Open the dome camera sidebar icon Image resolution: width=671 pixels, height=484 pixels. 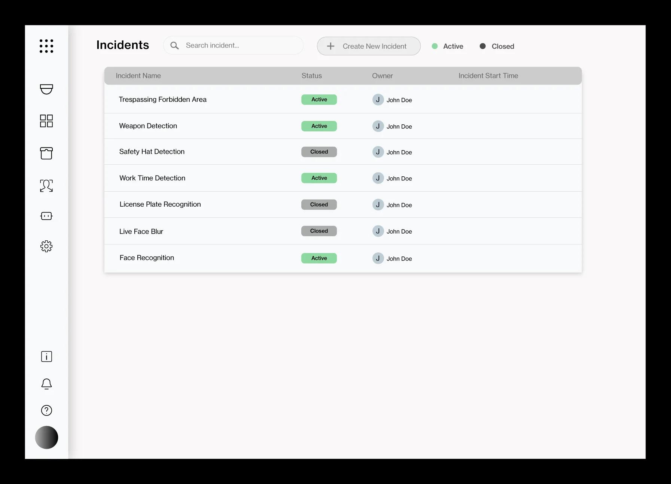coord(46,89)
